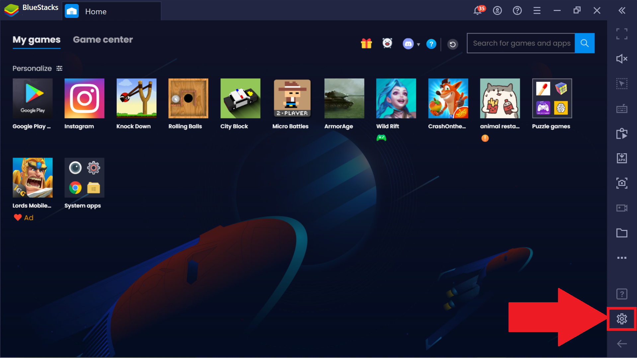This screenshot has height=358, width=637.
Task: Click the search field for games and apps
Action: click(521, 43)
